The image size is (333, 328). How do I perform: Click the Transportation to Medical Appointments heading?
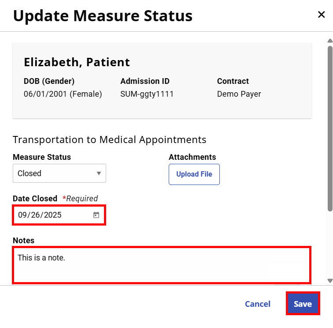pyautogui.click(x=109, y=140)
